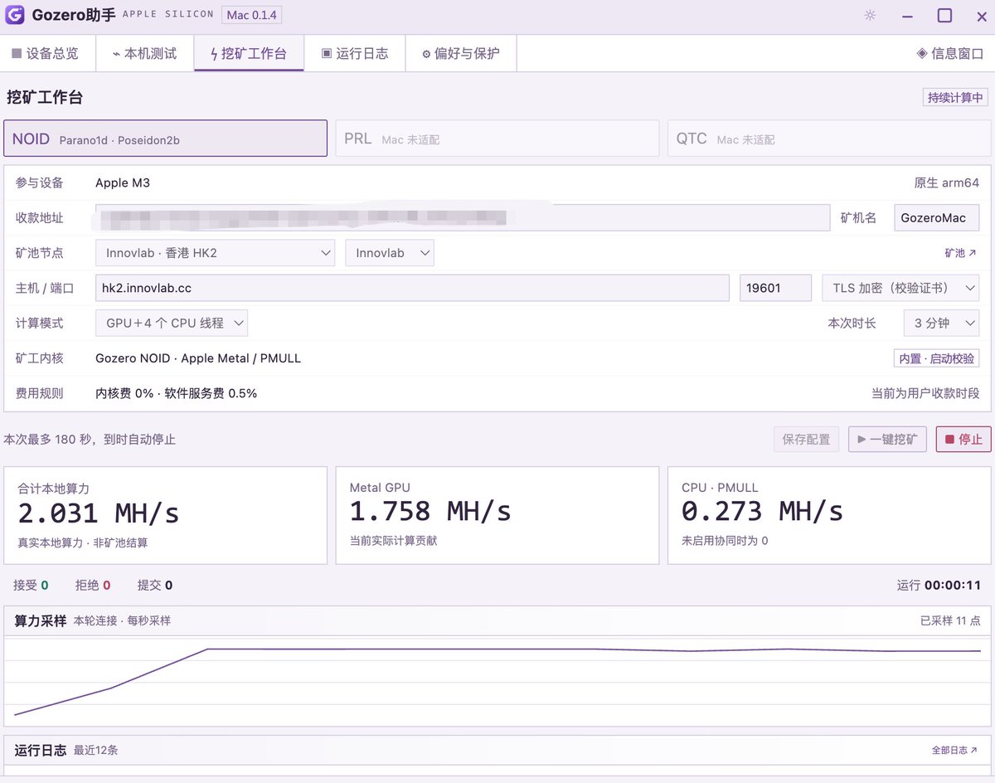Screen dimensions: 995x783
Task: Switch to the 本机测试 tab
Action: coord(145,54)
